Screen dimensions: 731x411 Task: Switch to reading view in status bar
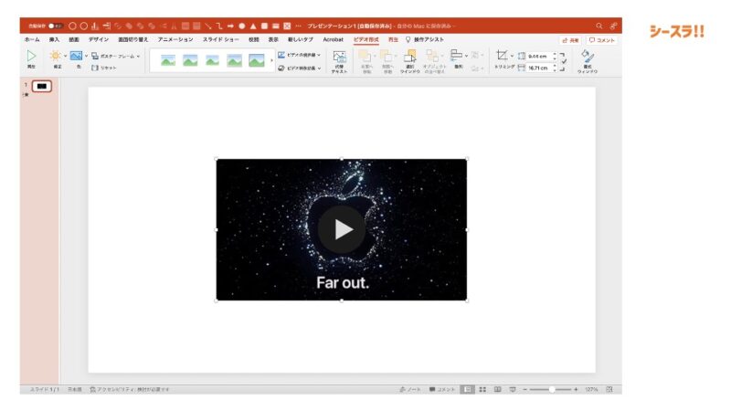(497, 389)
